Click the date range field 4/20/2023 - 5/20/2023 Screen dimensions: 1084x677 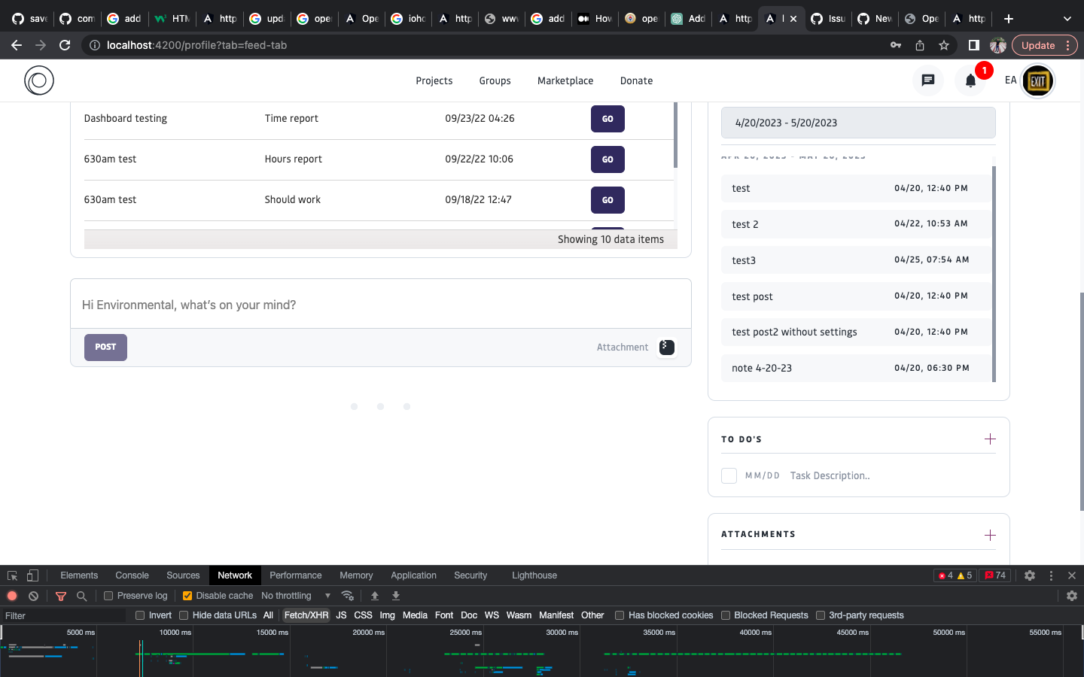coord(857,123)
